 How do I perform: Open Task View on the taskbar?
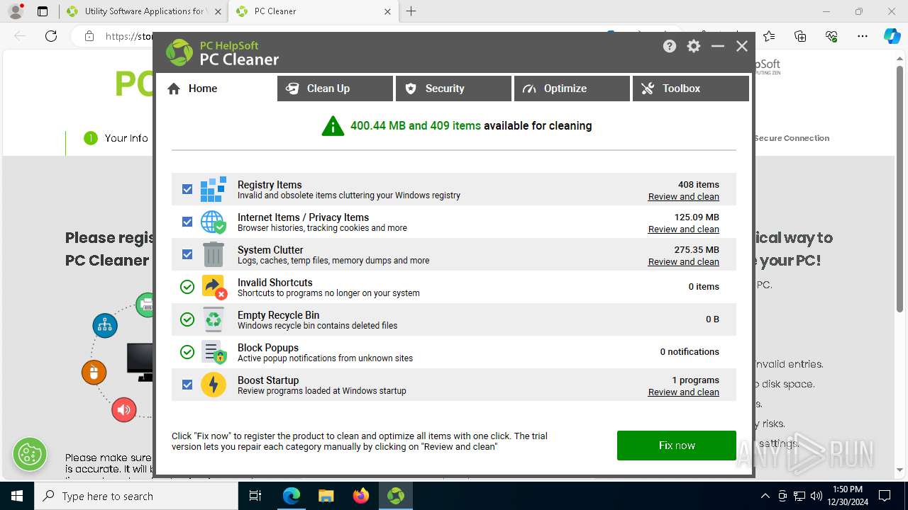click(255, 496)
